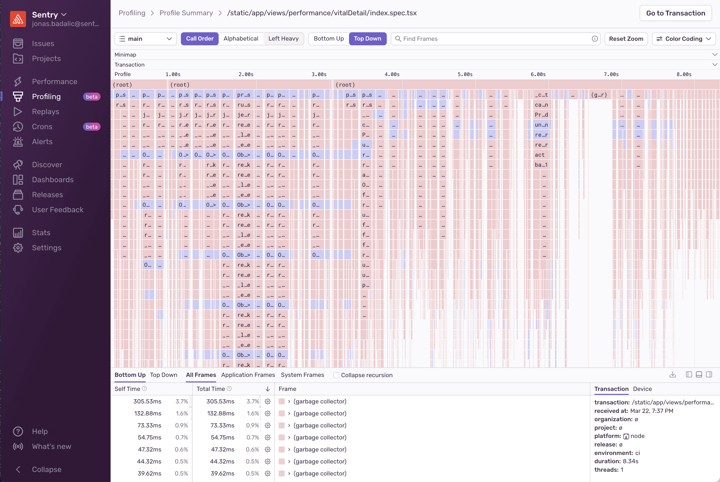This screenshot has height=482, width=720.
Task: Click the Reset Zoom button
Action: tap(626, 39)
